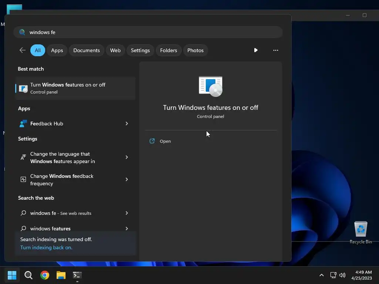Open the volume tray icon
This screenshot has width=379, height=284.
pos(342,275)
